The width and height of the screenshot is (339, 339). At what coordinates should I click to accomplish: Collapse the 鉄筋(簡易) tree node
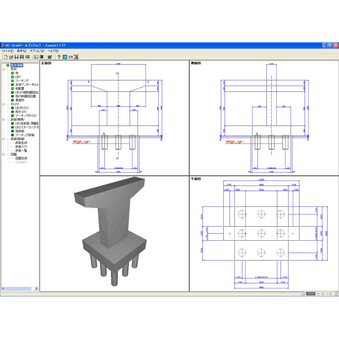click(4, 119)
